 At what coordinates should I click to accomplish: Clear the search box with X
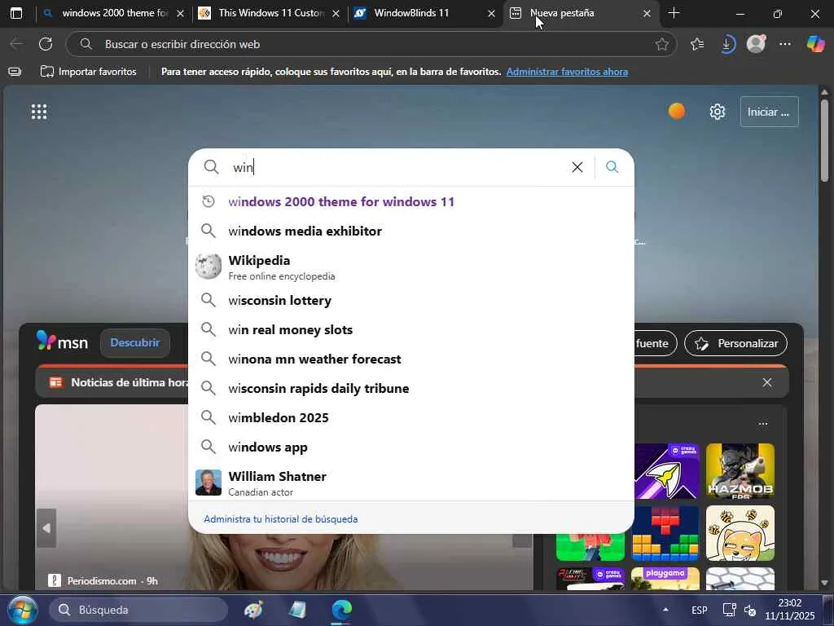577,167
